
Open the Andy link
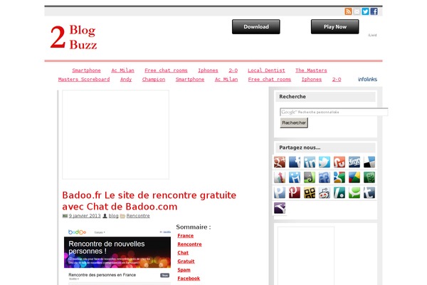pyautogui.click(x=126, y=79)
